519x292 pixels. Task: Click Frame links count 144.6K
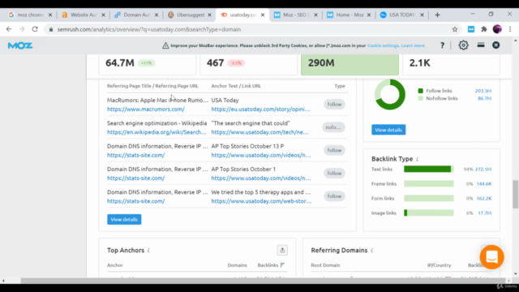[484, 184]
